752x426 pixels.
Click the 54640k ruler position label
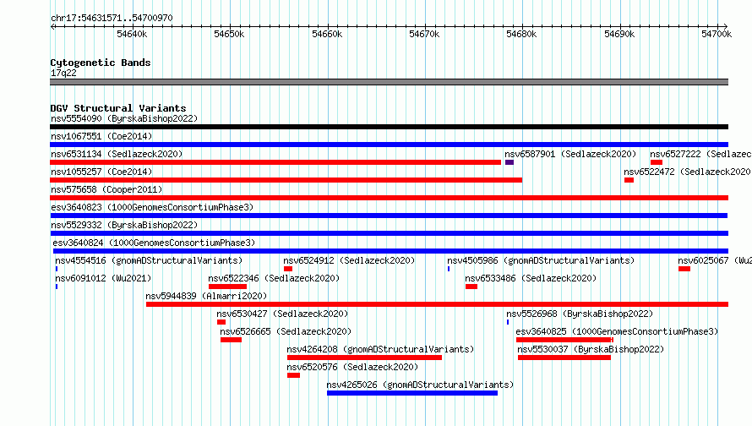[x=132, y=34]
